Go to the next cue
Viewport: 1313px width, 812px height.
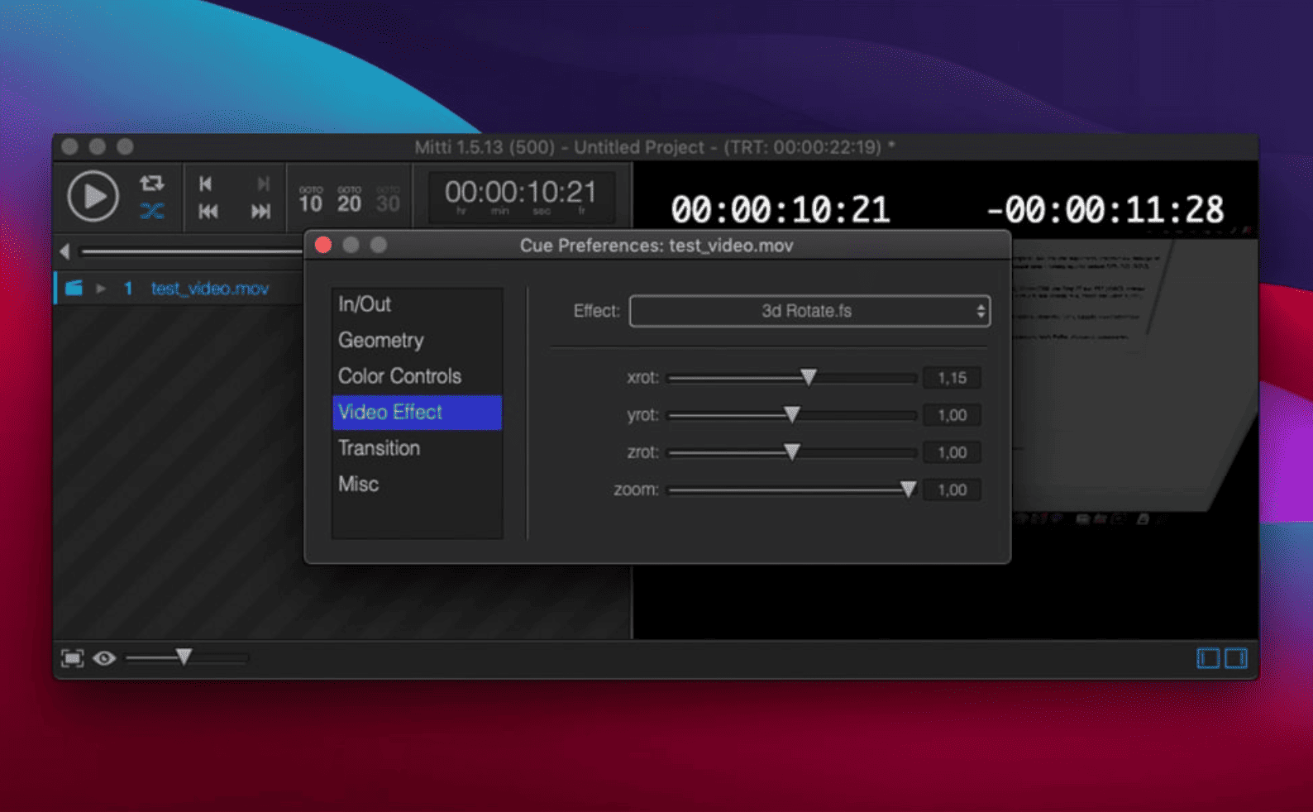point(260,212)
